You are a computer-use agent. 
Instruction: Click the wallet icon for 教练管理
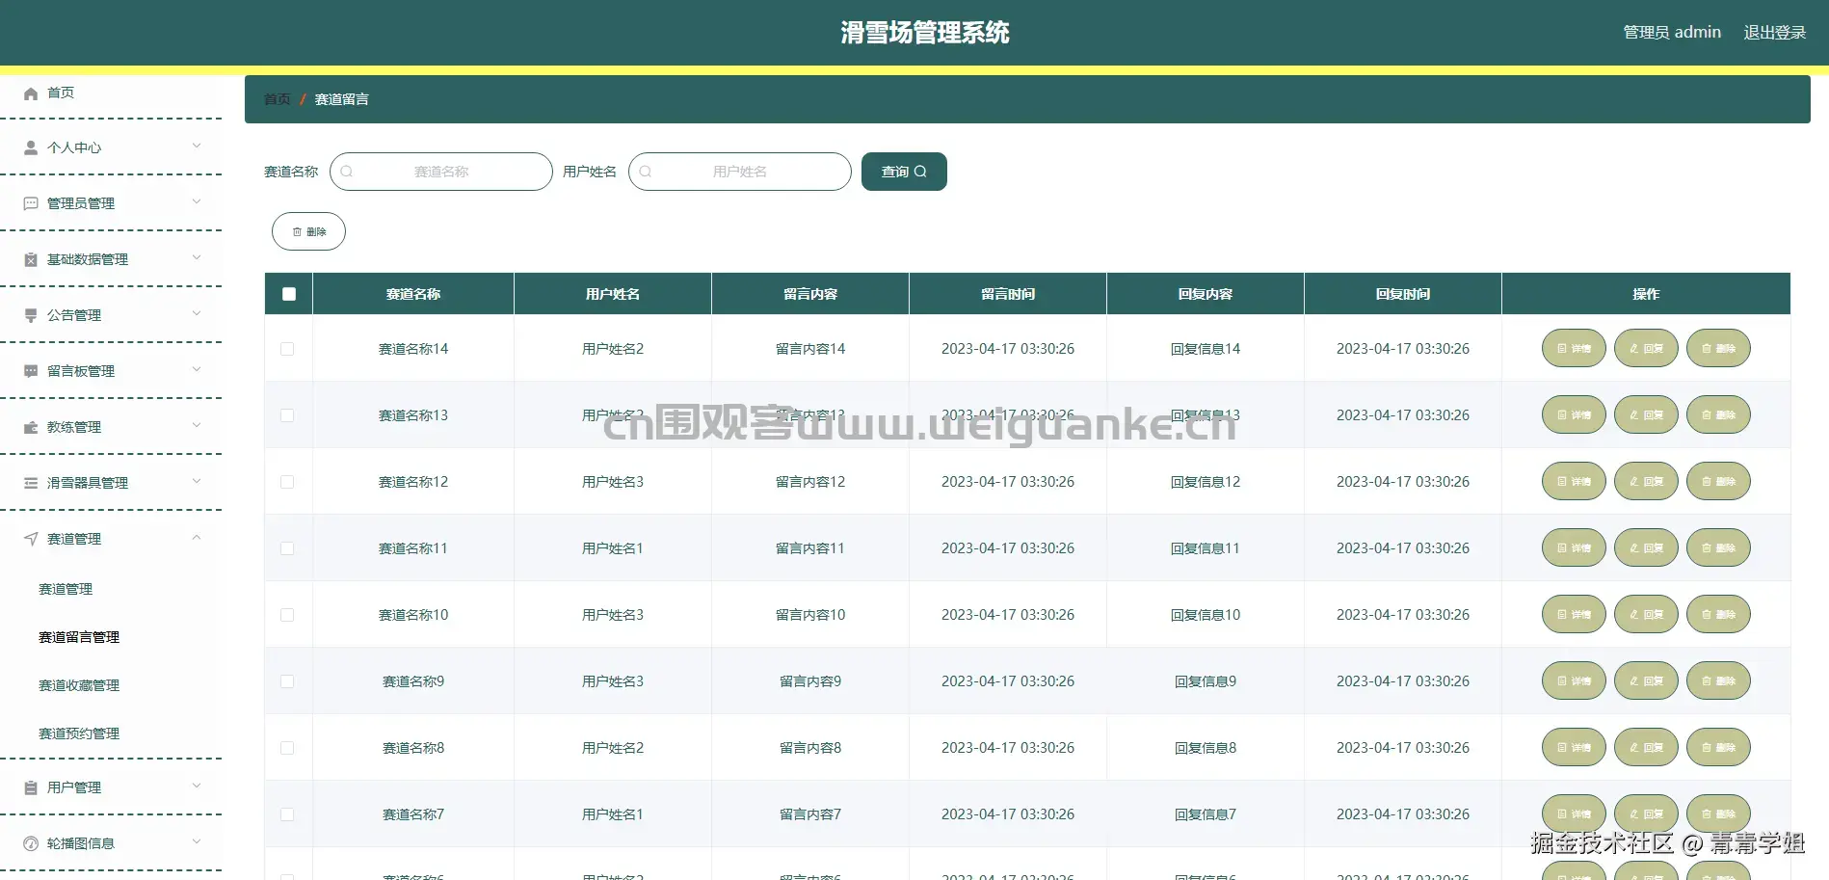pyautogui.click(x=31, y=427)
